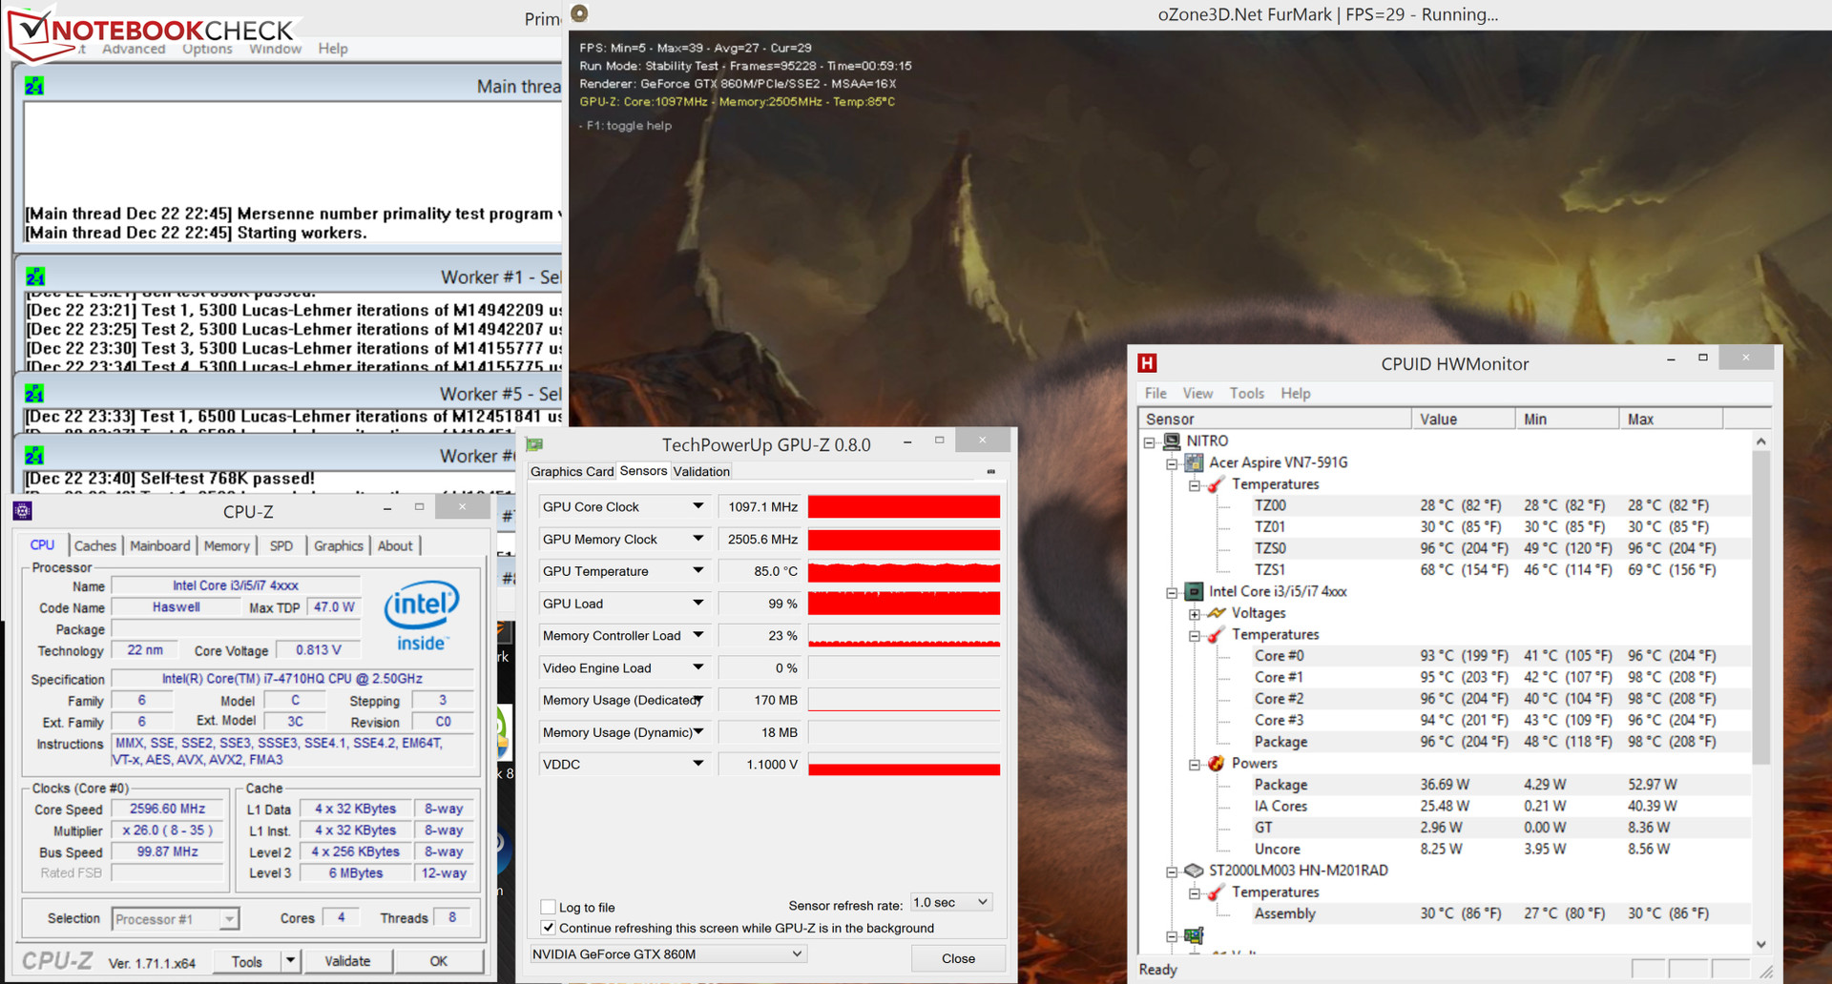This screenshot has width=1832, height=984.
Task: Click the HWMonitor red H title icon
Action: click(x=1148, y=363)
